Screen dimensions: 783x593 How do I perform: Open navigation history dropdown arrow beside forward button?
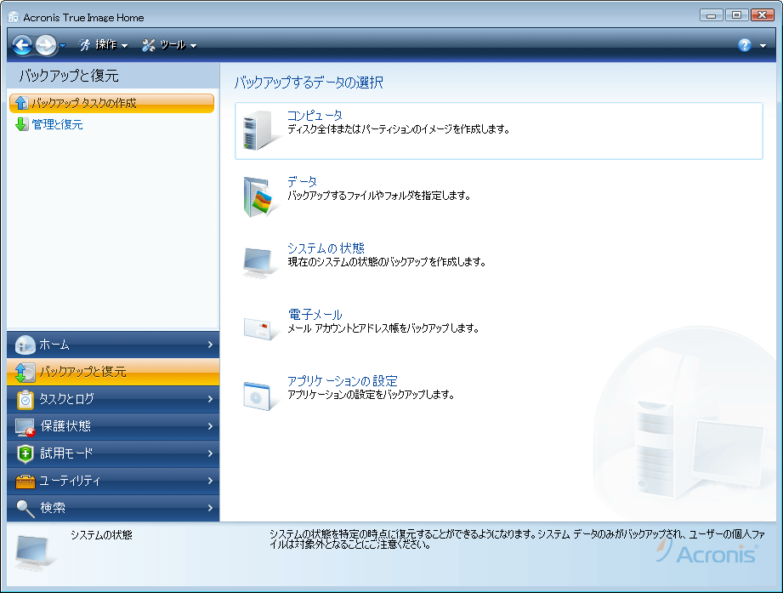62,45
